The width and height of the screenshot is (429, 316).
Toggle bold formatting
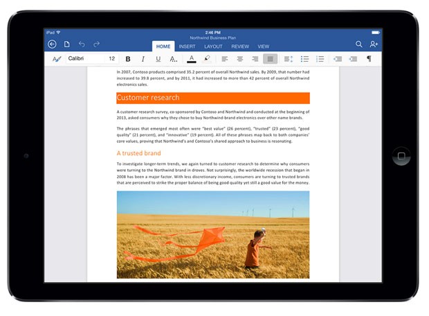(x=128, y=59)
